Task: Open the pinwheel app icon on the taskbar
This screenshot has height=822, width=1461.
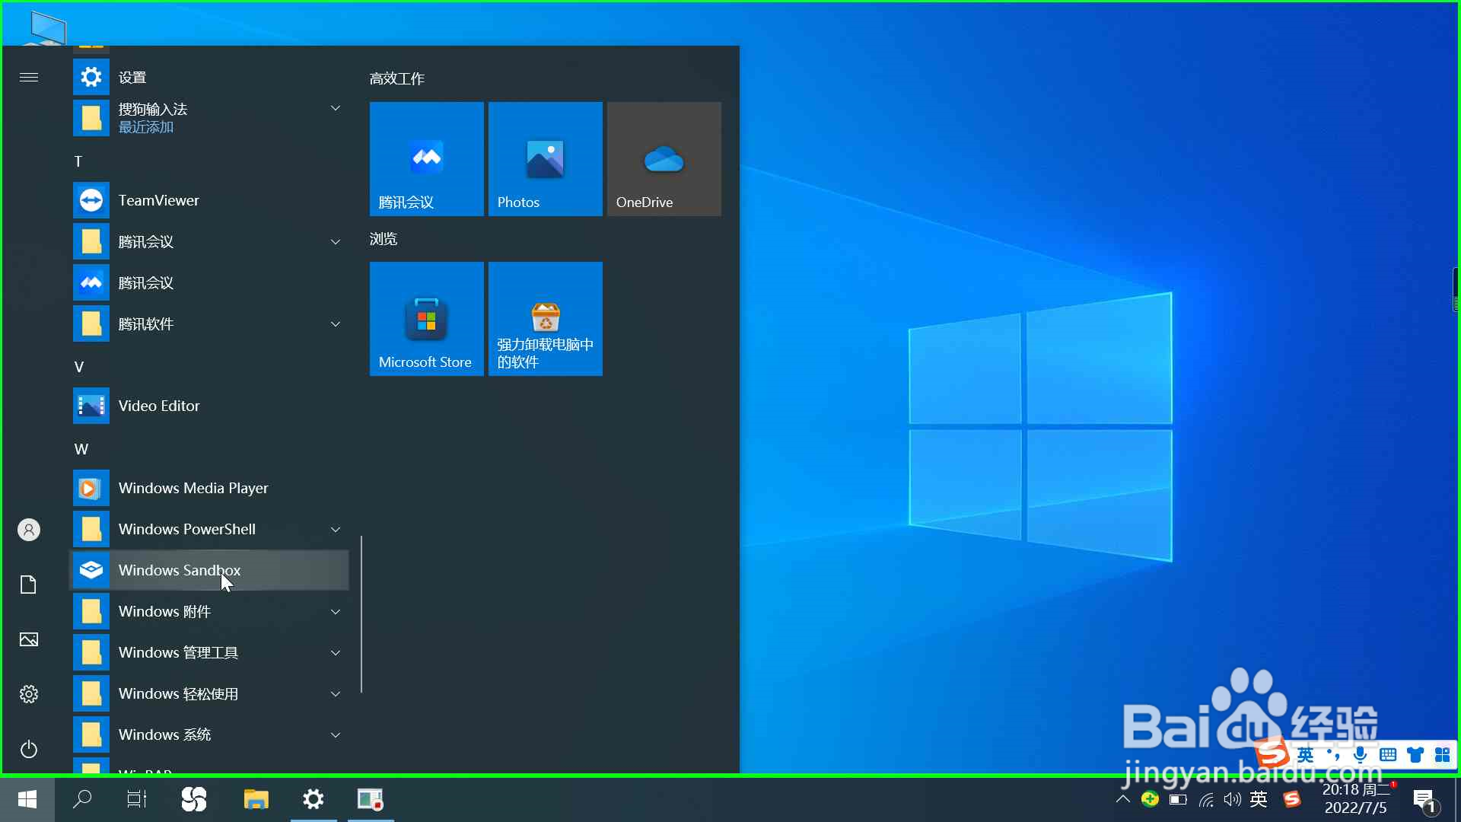Action: pos(194,799)
